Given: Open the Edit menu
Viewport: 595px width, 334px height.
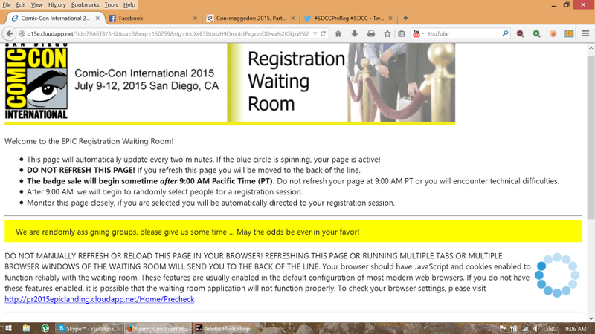Looking at the screenshot, I should (21, 5).
